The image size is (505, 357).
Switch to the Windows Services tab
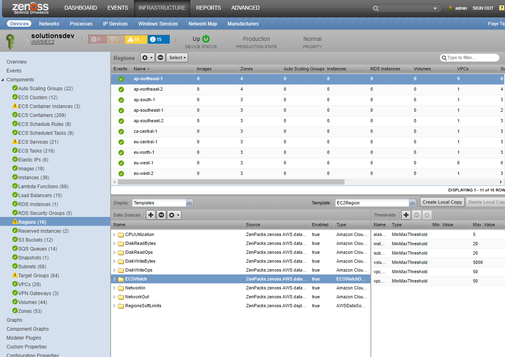pyautogui.click(x=158, y=24)
